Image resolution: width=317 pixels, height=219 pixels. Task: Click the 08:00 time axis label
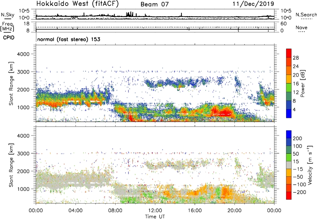pos(115,211)
